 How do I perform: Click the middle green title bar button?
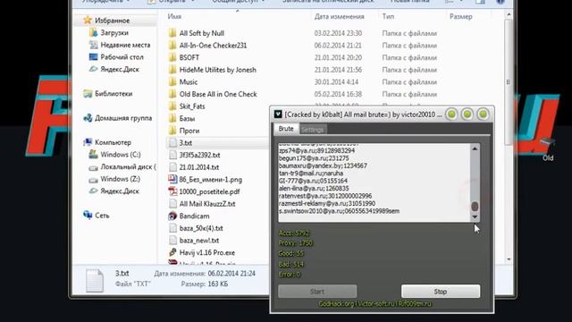[x=467, y=114]
